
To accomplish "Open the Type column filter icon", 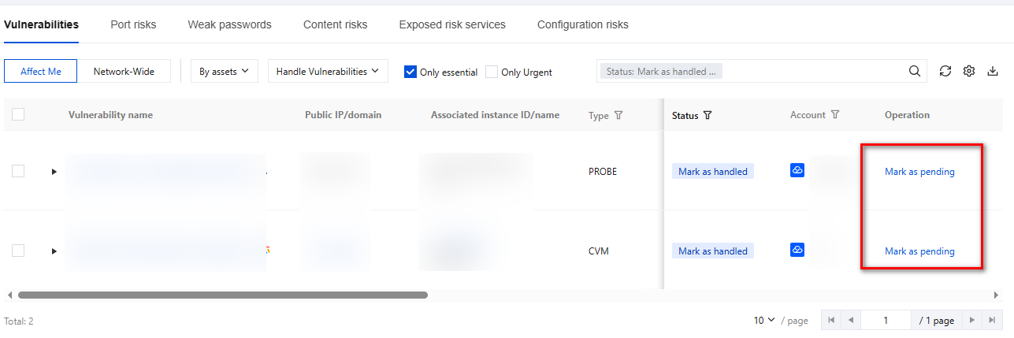I will click(618, 115).
